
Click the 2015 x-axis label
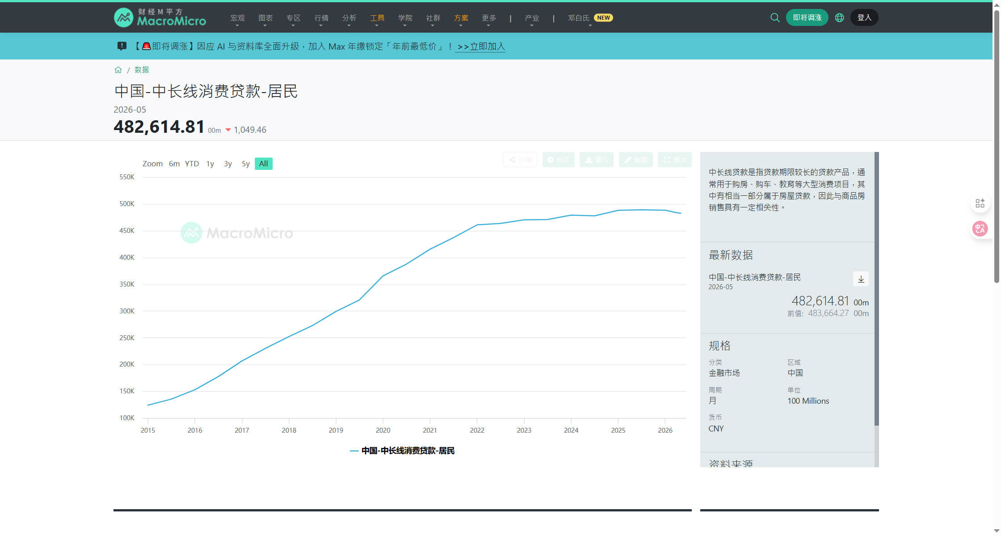(x=148, y=430)
